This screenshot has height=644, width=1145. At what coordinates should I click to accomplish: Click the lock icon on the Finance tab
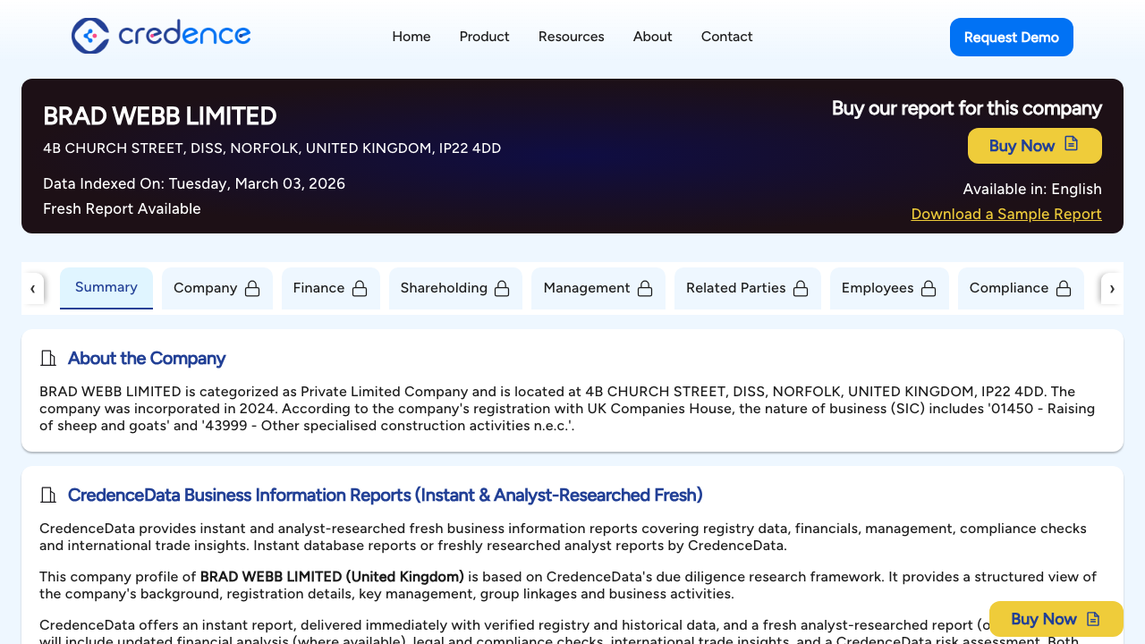[x=360, y=288]
